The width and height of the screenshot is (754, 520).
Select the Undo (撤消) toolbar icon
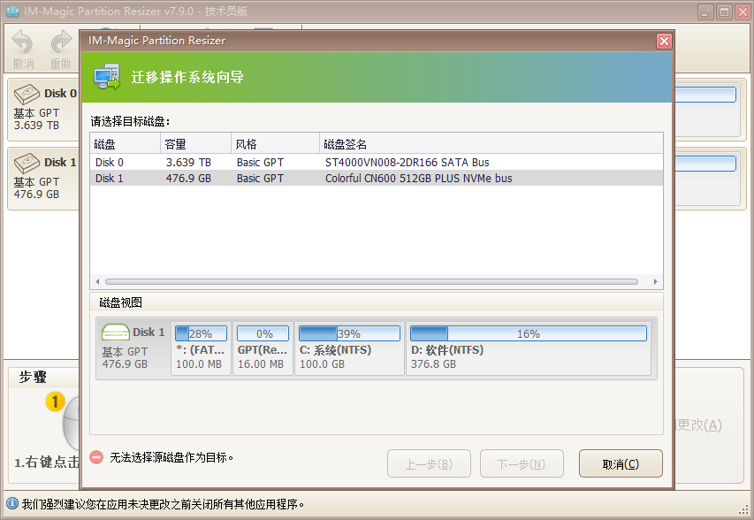point(22,42)
